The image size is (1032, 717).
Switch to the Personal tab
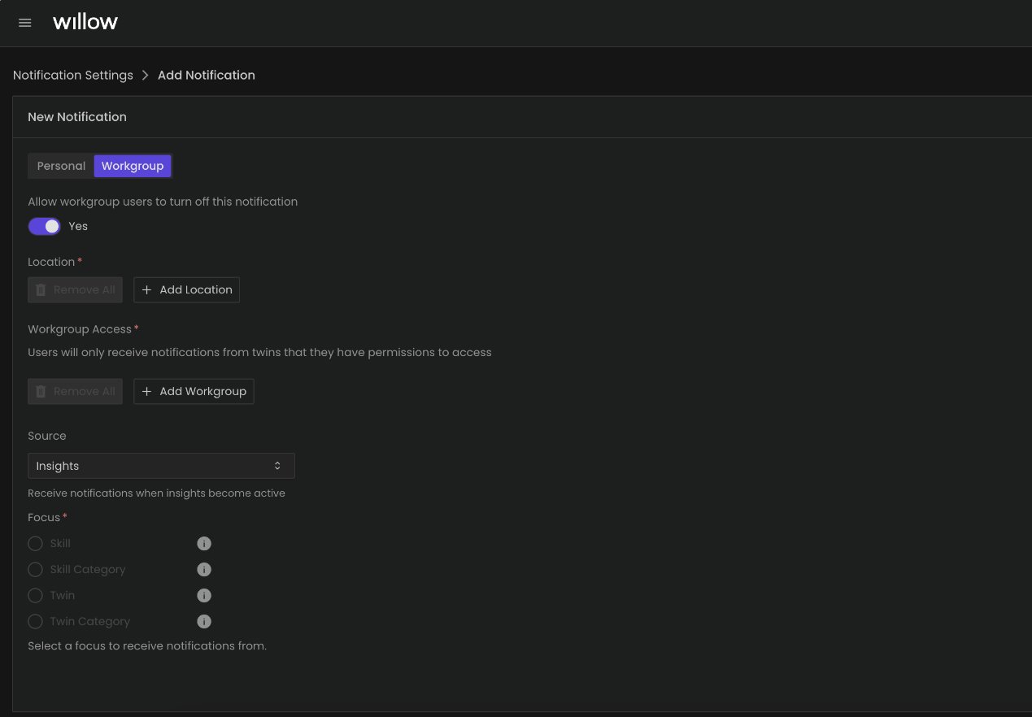point(61,166)
